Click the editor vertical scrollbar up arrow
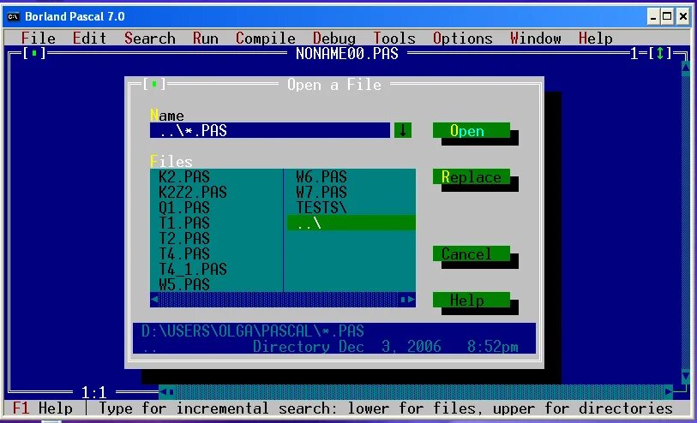The image size is (697, 423). coord(686,68)
